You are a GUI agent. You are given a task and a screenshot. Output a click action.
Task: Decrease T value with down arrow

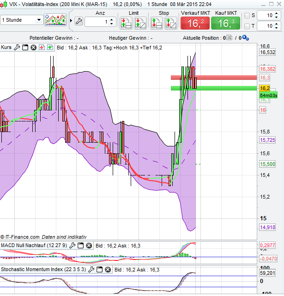point(277,28)
